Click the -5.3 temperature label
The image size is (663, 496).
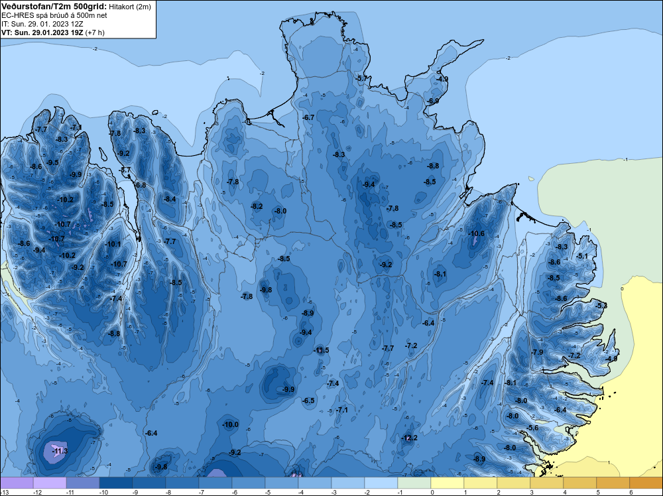(x=601, y=305)
